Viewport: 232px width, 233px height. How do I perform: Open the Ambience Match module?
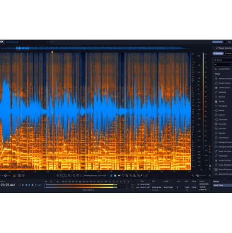[223, 78]
